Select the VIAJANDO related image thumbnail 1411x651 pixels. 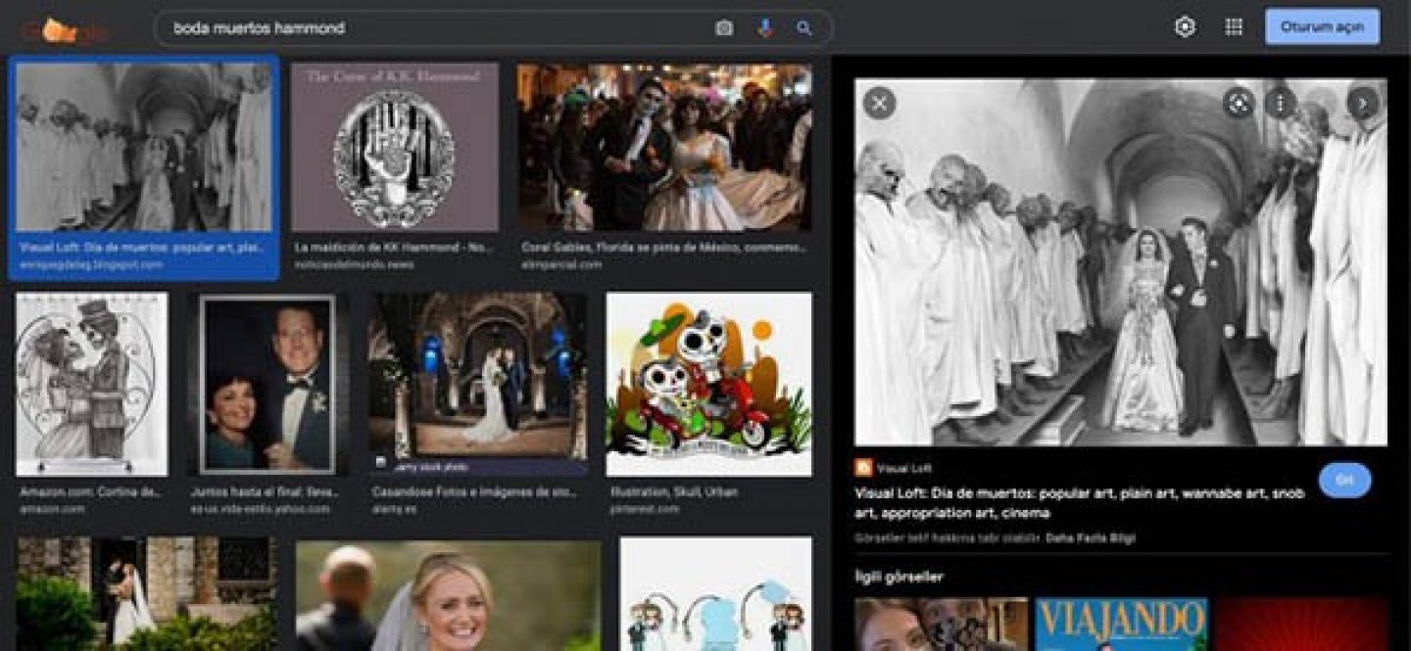coord(1121,625)
